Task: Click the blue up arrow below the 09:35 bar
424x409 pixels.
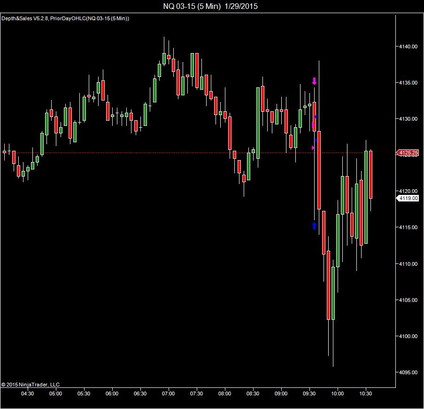Action: pyautogui.click(x=314, y=226)
